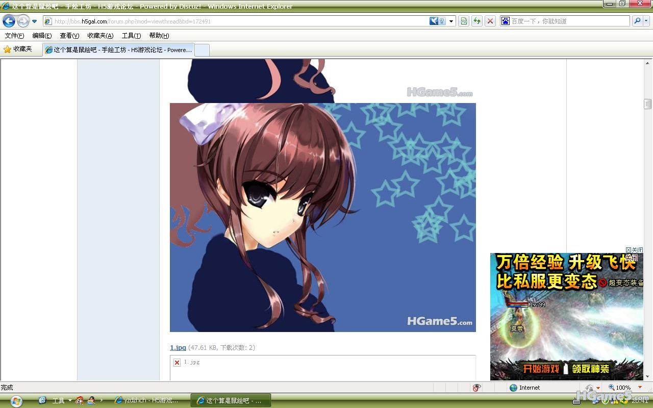653x408 pixels.
Task: Refresh the page with green arrows icon
Action: 477,21
